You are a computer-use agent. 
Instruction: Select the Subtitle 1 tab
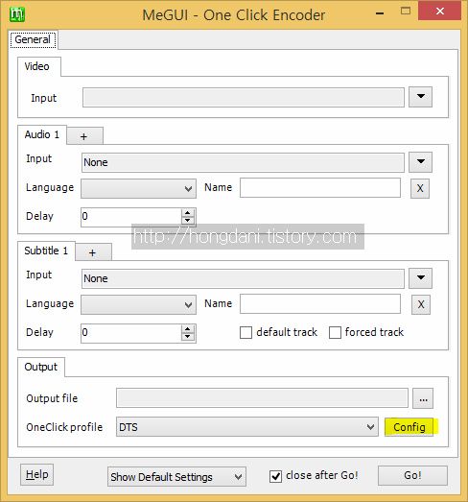pyautogui.click(x=46, y=251)
